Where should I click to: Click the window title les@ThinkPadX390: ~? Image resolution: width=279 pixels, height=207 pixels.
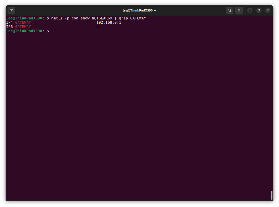coord(139,10)
